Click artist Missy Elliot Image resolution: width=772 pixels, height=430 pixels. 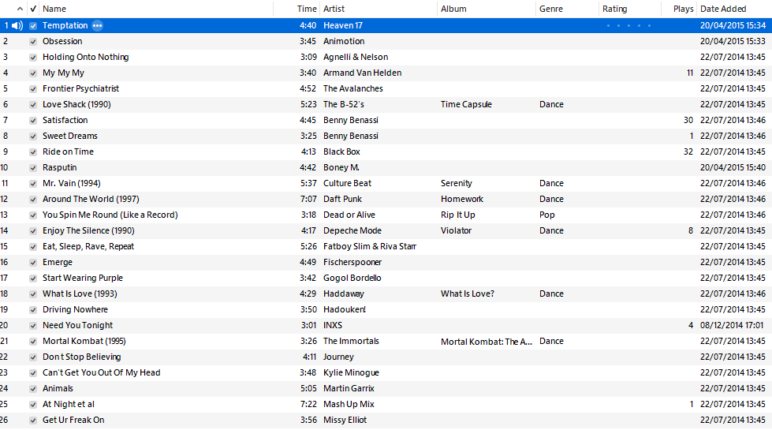pos(345,420)
